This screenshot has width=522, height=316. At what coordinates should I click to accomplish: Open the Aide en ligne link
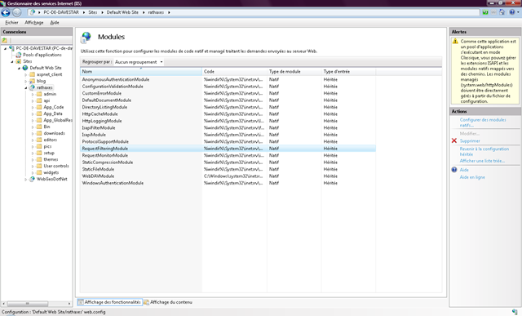pos(472,177)
